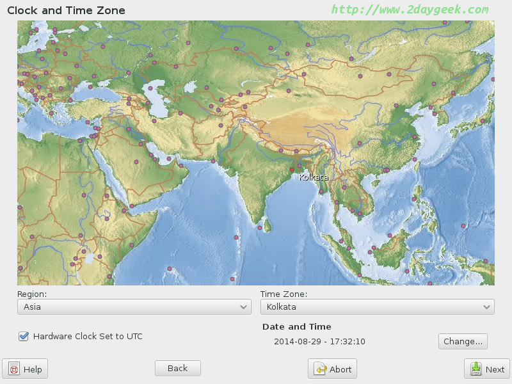Click the green Next arrow icon
This screenshot has height=384, width=512.
point(476,369)
